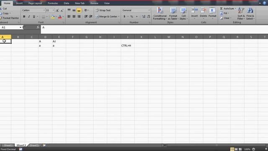The width and height of the screenshot is (268, 151).
Task: Toggle Bold formatting
Action: (24, 17)
